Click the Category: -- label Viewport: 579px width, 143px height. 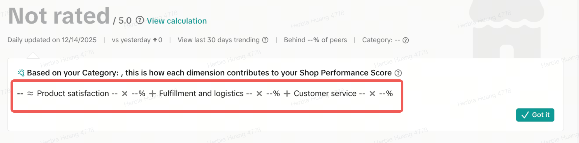(381, 40)
